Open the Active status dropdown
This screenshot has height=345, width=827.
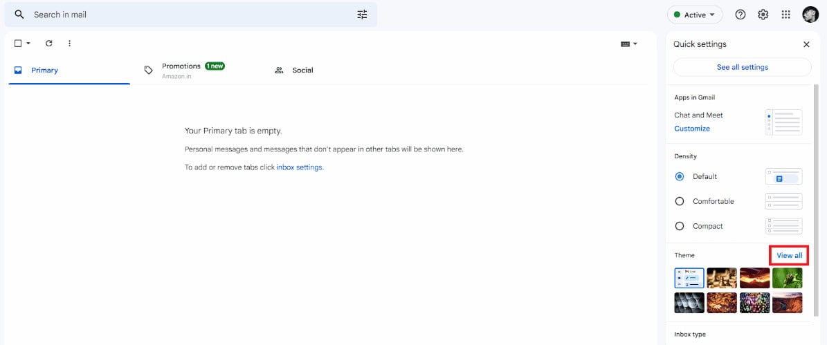pos(695,15)
